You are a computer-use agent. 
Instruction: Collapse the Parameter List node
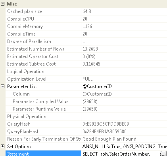click(x=2, y=86)
